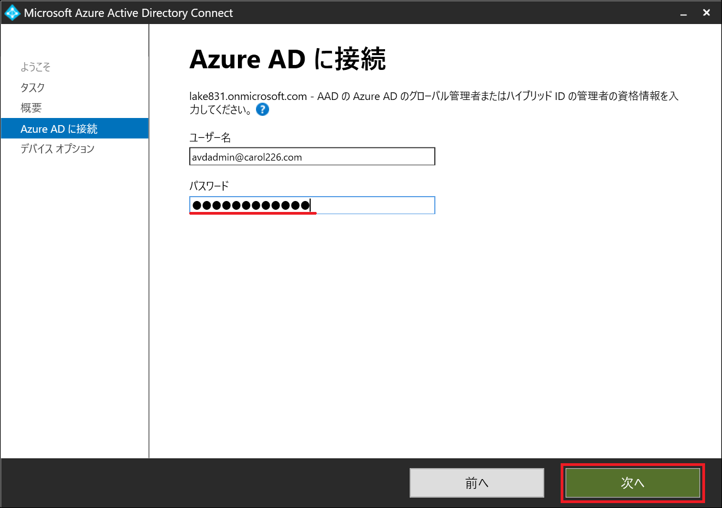Viewport: 722px width, 508px height.
Task: Click the Microsoft Azure Active Directory Connect title
Action: coord(129,13)
